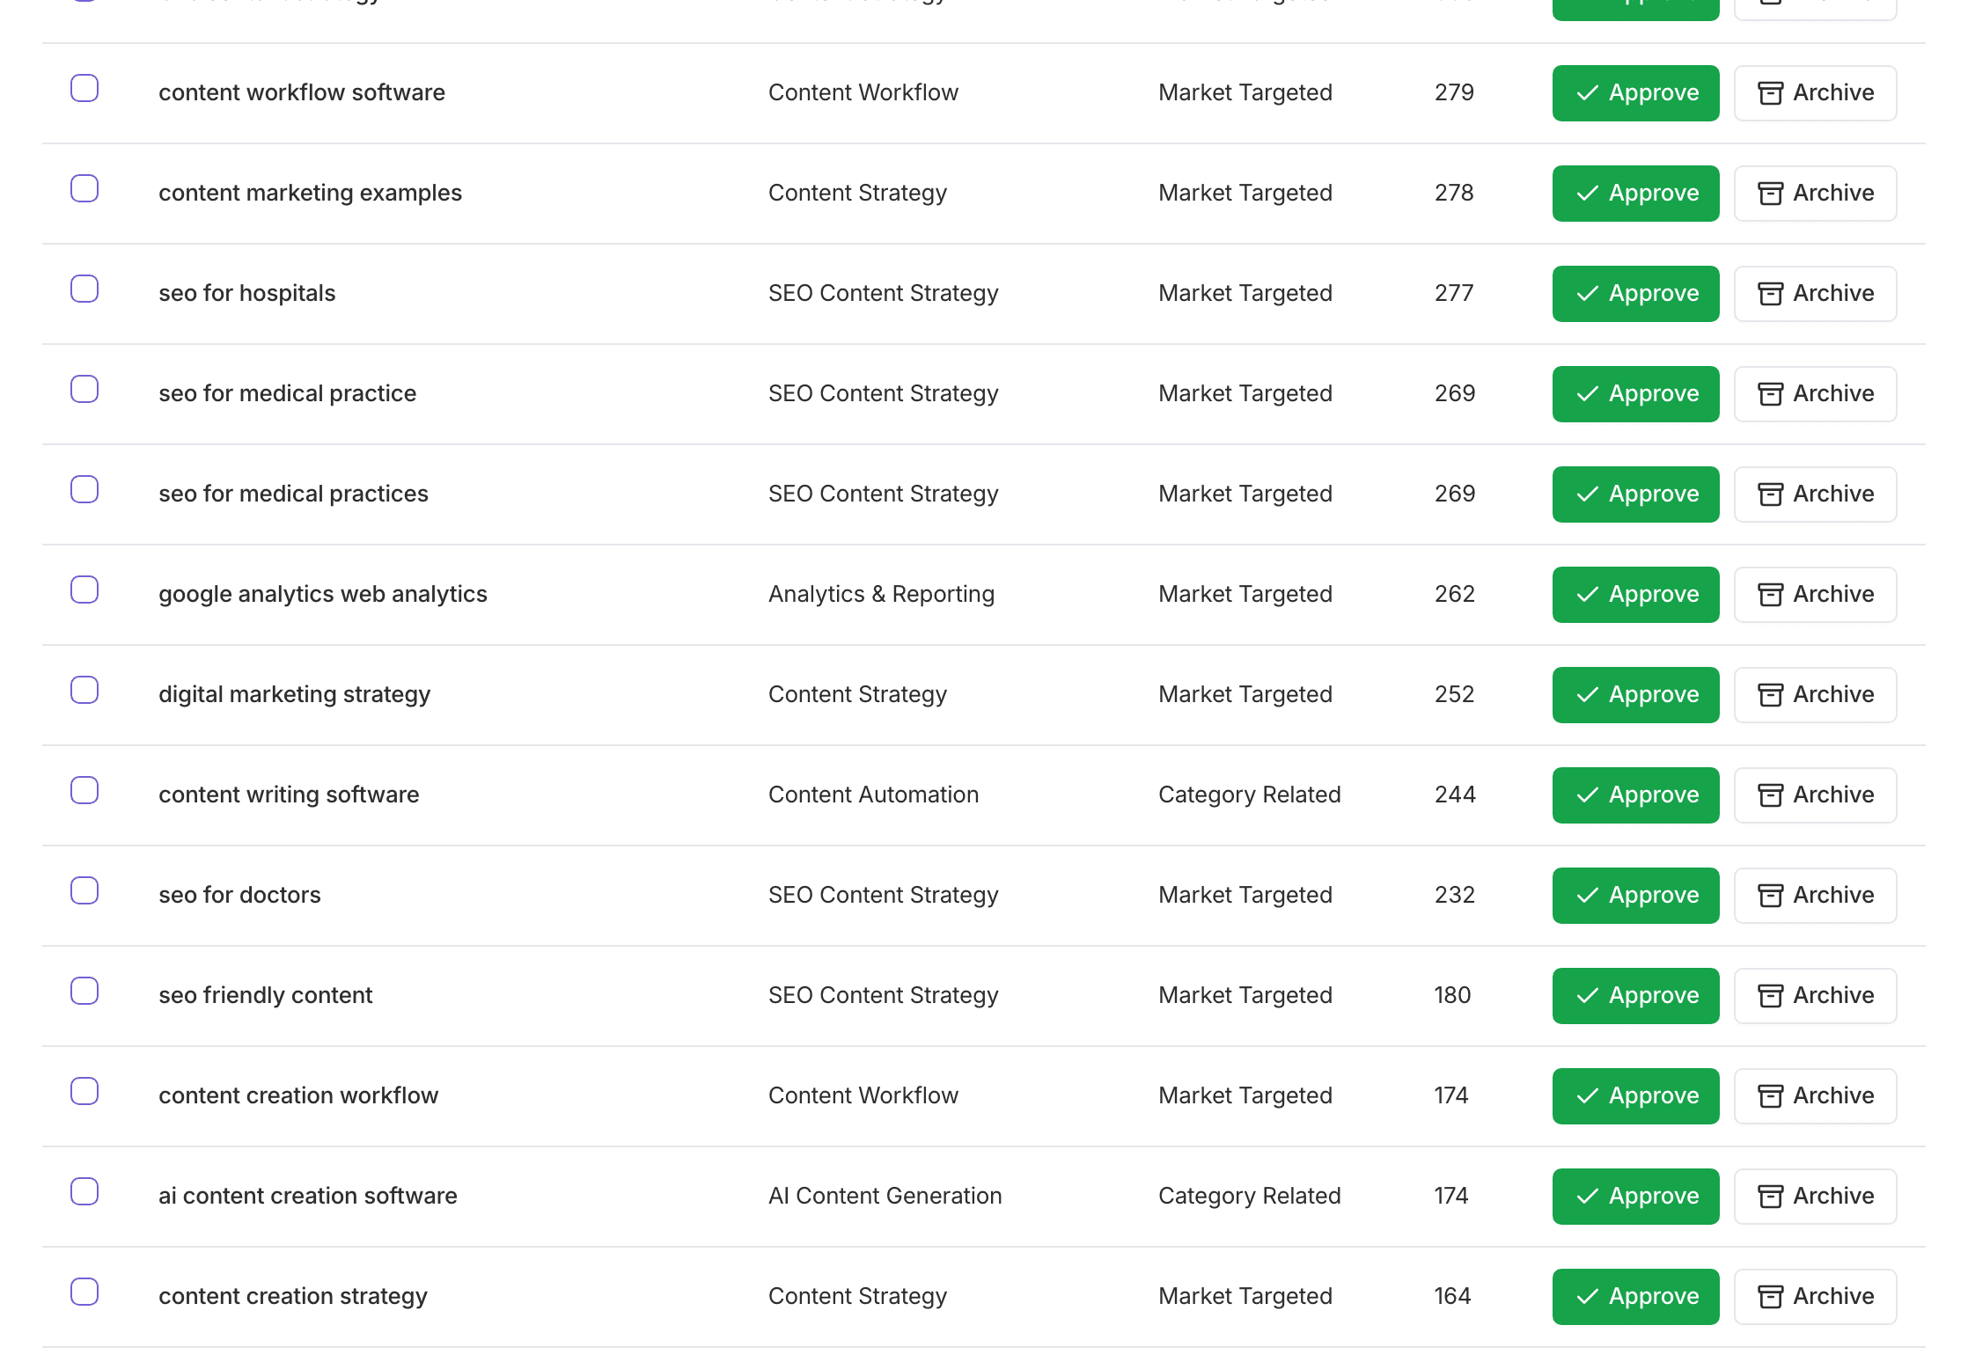The height and width of the screenshot is (1362, 1968).
Task: Approve the keyword content creation strategy
Action: pyautogui.click(x=1634, y=1296)
